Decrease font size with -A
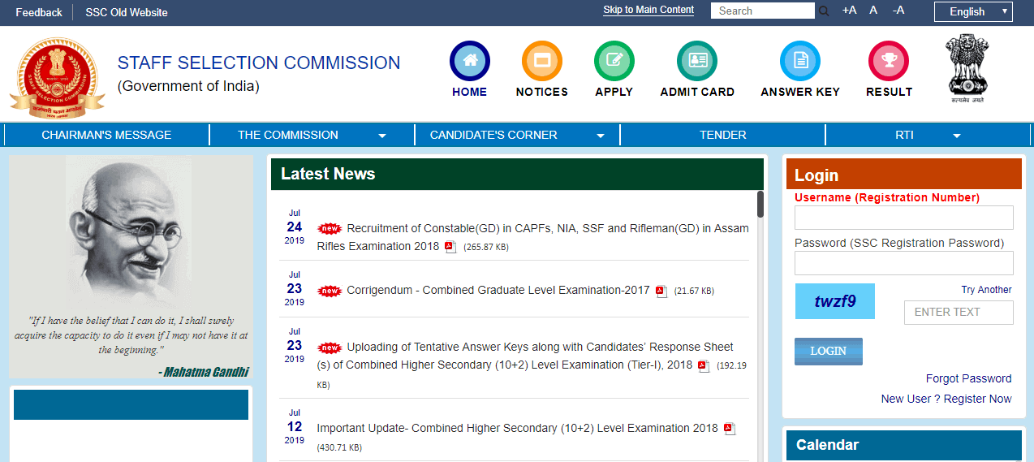The width and height of the screenshot is (1034, 462). (898, 11)
